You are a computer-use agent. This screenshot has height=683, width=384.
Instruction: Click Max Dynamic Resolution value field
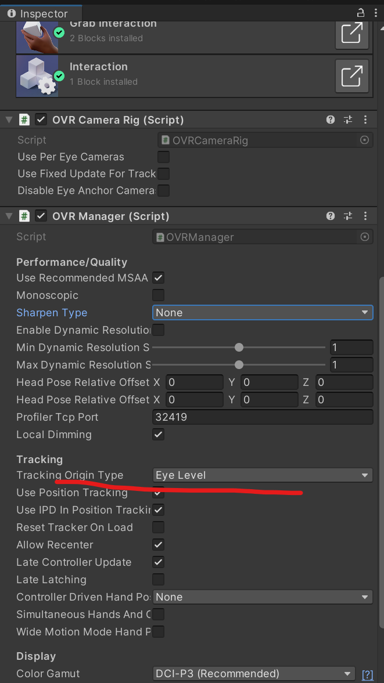351,364
